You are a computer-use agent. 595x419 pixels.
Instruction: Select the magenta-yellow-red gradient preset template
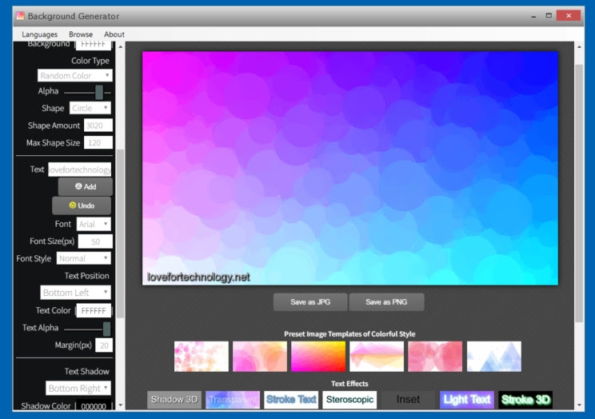click(x=318, y=357)
